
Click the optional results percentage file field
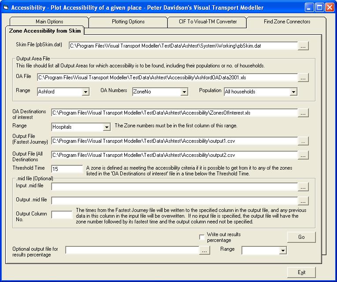click(x=132, y=250)
